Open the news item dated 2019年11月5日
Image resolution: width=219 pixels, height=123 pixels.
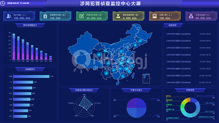(x=188, y=41)
